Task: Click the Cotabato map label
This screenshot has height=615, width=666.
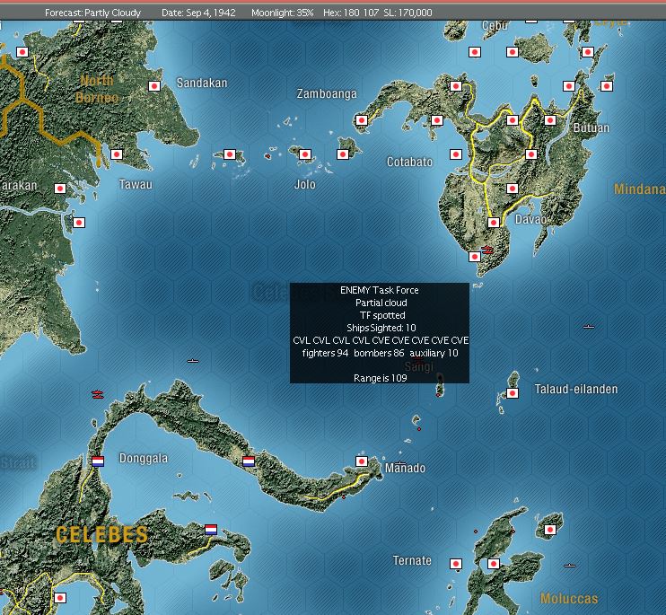Action: point(409,162)
